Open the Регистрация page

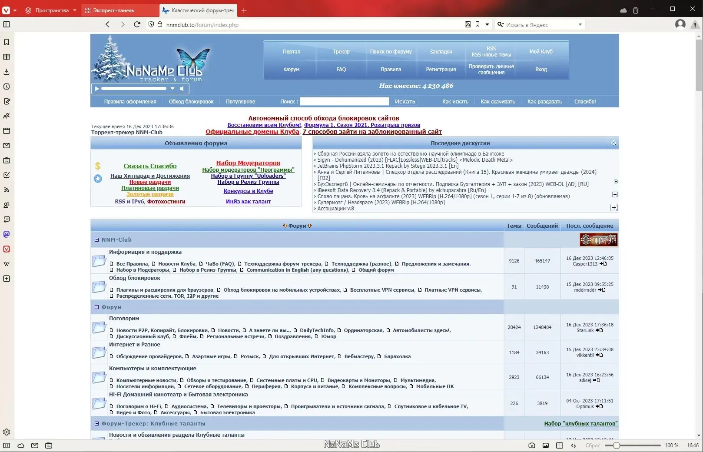[441, 69]
